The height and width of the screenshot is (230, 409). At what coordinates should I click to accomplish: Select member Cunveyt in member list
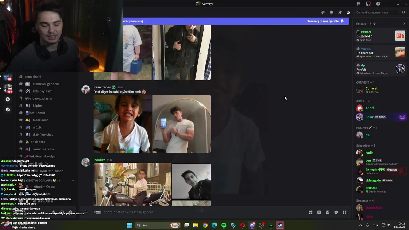point(381,90)
